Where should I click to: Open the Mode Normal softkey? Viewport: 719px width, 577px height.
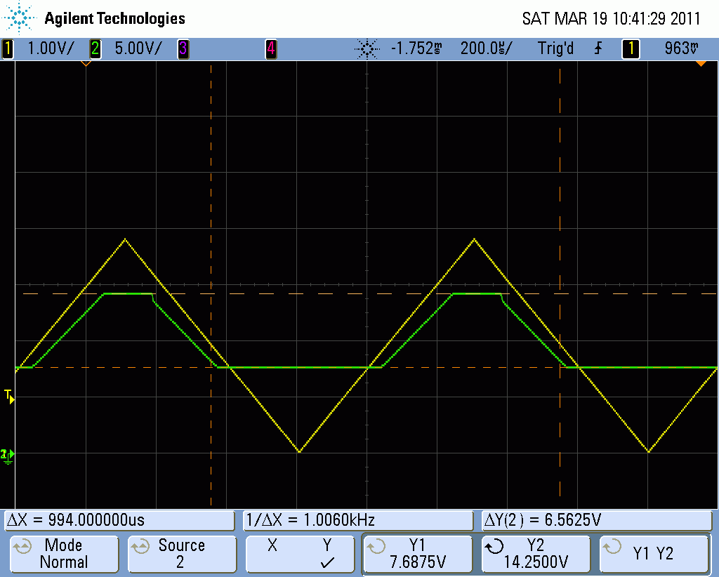64,554
